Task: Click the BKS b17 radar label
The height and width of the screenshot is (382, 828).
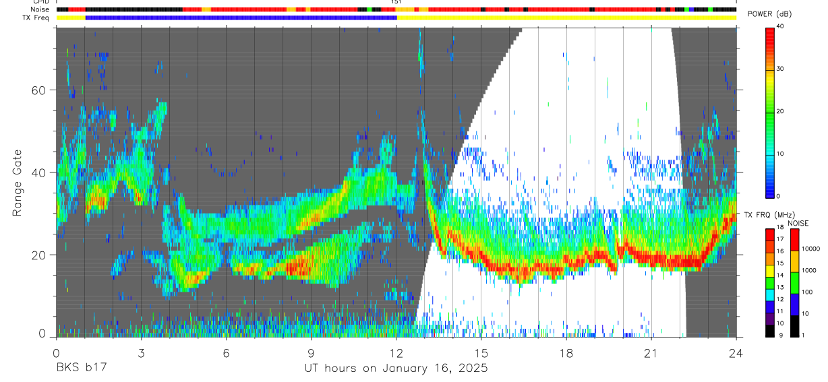Action: pyautogui.click(x=81, y=368)
